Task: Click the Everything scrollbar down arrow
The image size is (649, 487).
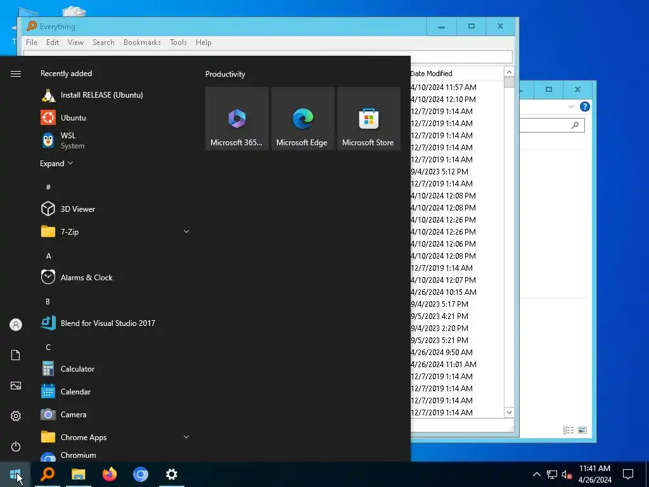Action: tap(509, 412)
